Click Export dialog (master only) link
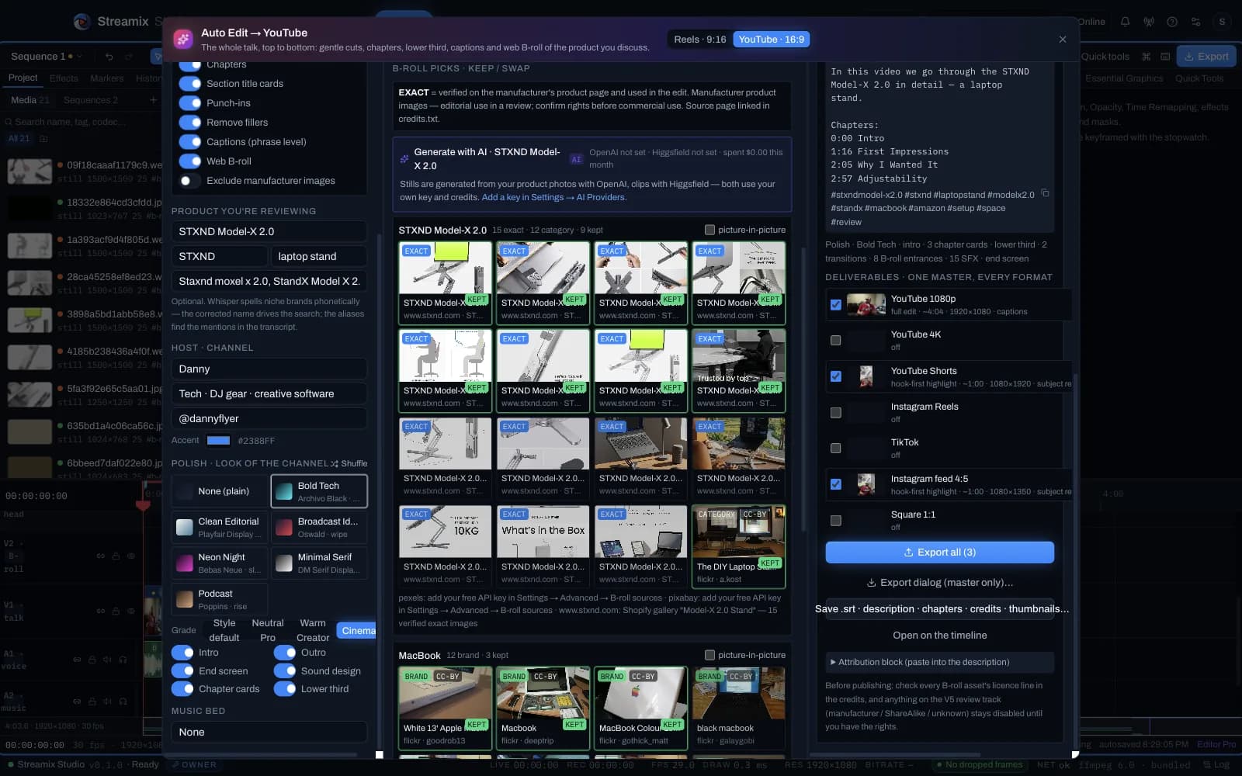Image resolution: width=1242 pixels, height=776 pixels. click(939, 583)
